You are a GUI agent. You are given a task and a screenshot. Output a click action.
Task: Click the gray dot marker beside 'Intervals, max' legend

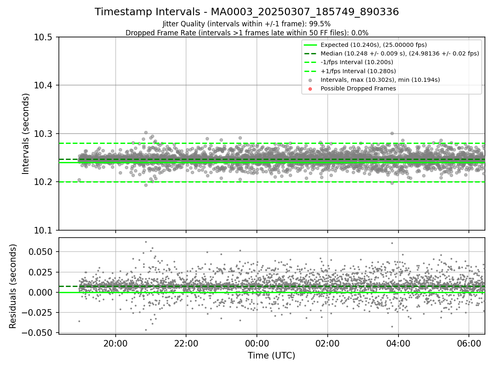[x=310, y=80]
